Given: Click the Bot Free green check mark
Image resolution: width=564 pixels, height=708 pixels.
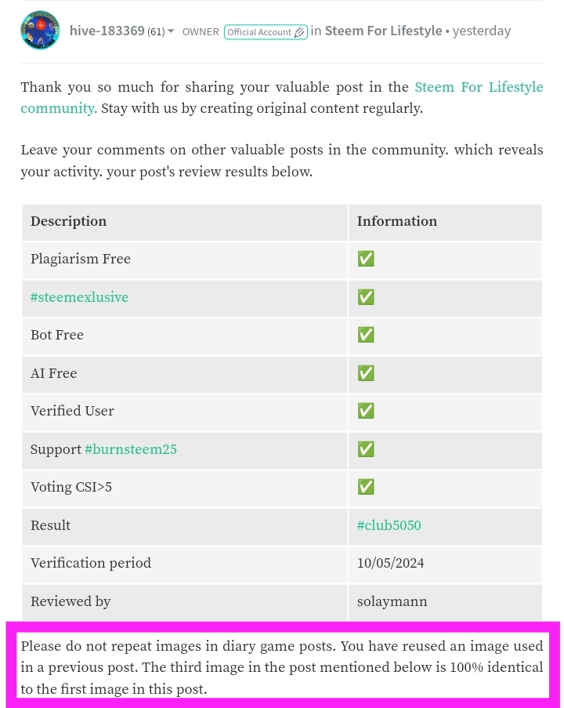Looking at the screenshot, I should click(x=366, y=335).
